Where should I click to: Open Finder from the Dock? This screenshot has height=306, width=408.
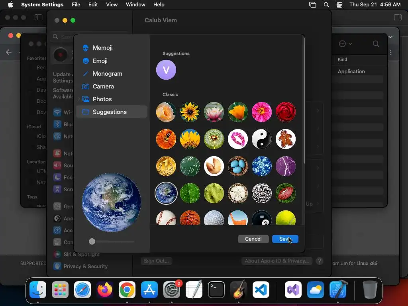[x=38, y=290]
